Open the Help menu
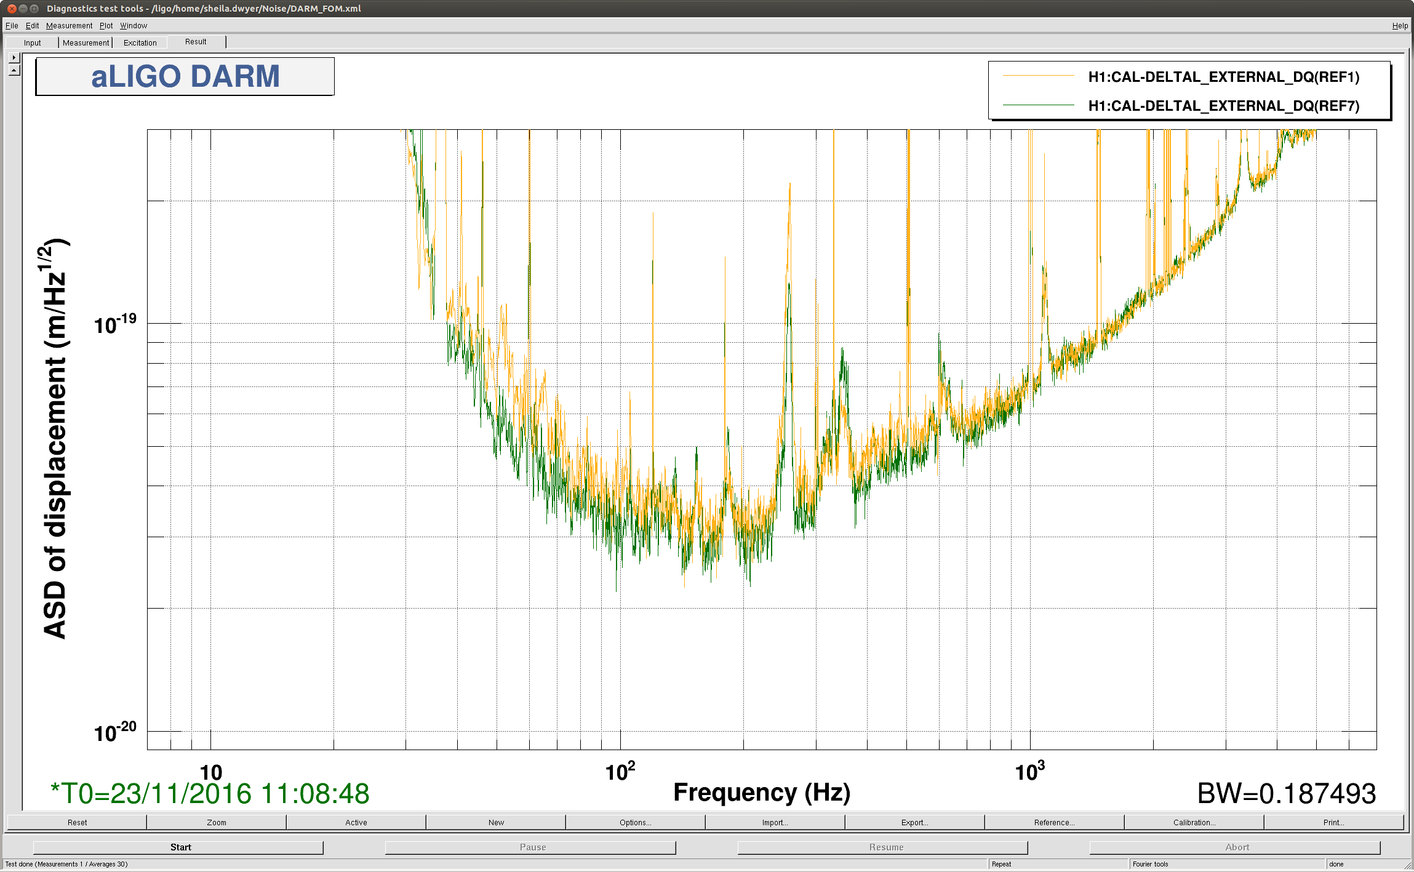 (1400, 26)
